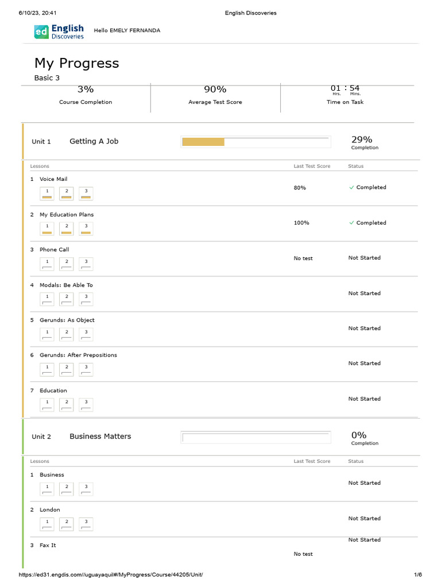Open step 3 of Education lesson

[86, 405]
